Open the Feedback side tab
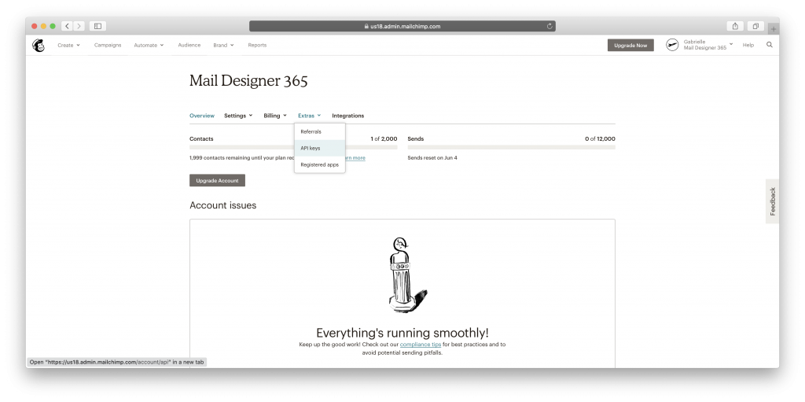This screenshot has height=402, width=805. (773, 201)
